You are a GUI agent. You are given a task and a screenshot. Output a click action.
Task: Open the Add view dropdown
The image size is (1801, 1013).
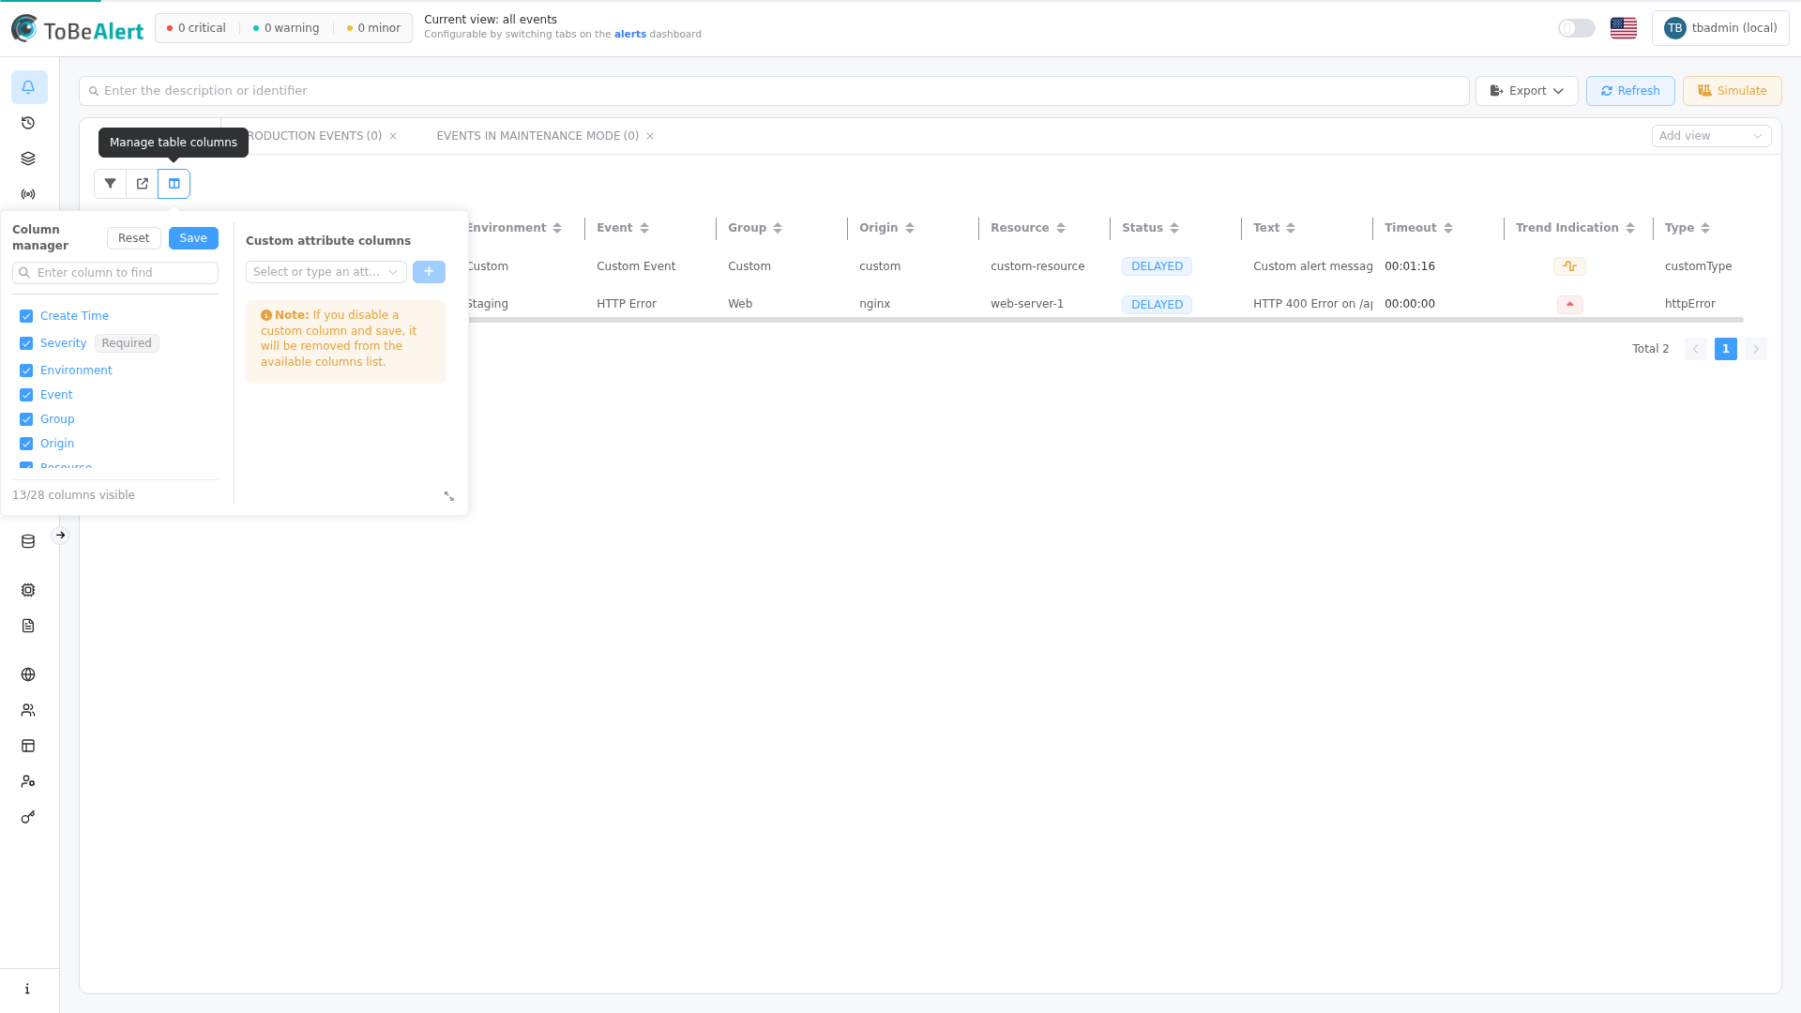coord(1711,136)
